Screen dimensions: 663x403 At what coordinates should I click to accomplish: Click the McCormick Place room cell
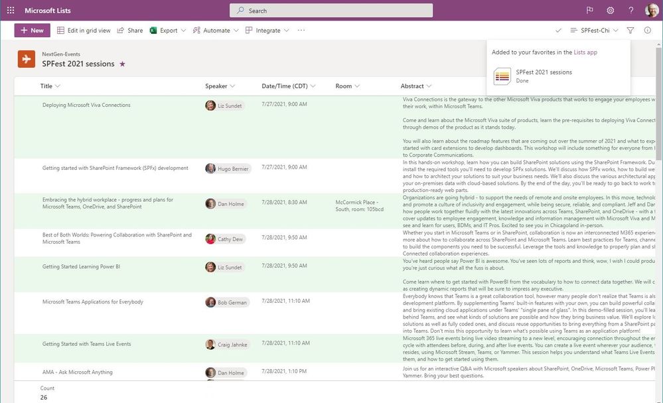click(360, 206)
